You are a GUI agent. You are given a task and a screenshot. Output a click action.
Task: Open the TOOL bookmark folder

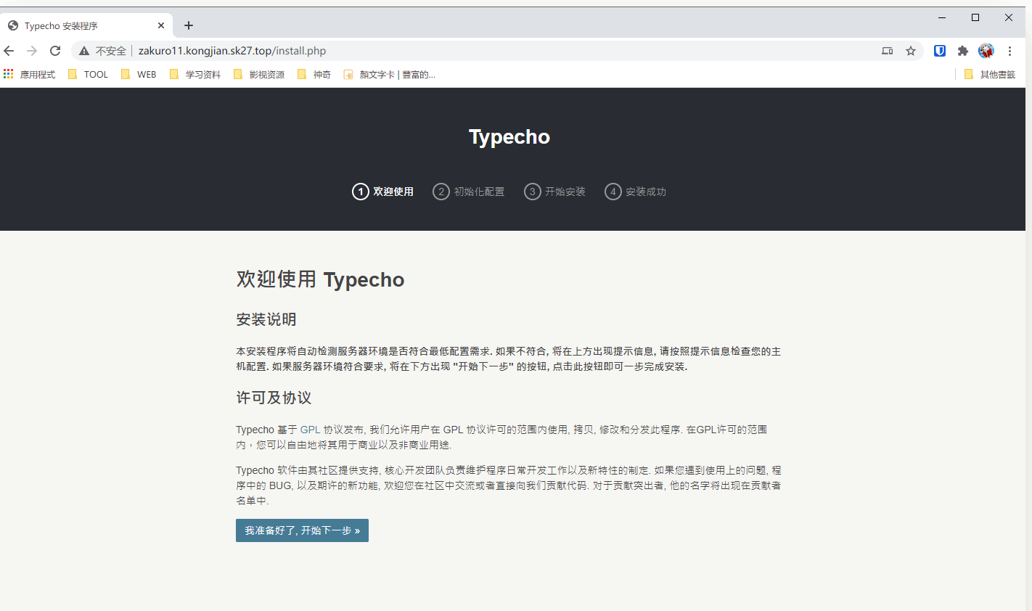[x=88, y=74]
